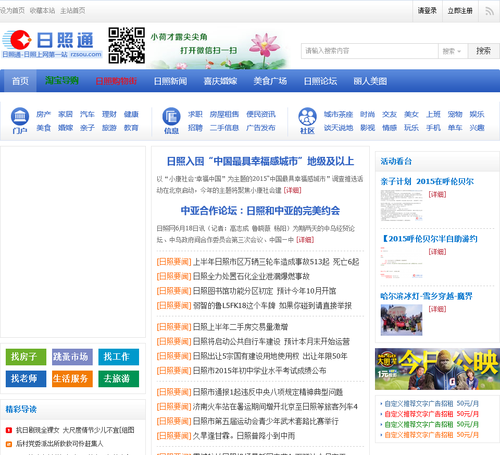Open news 日照市2015年初中学业水平考试成绩公布
Image resolution: width=500 pixels, height=455 pixels.
[x=259, y=371]
